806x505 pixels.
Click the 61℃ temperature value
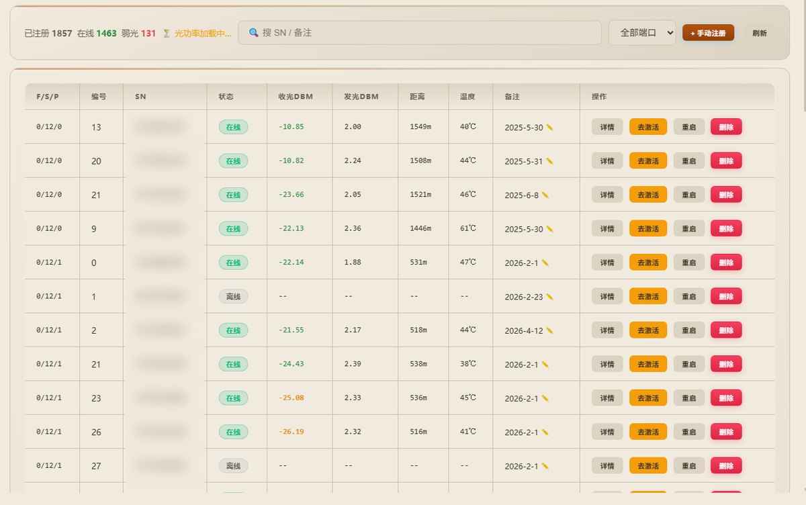pyautogui.click(x=467, y=228)
